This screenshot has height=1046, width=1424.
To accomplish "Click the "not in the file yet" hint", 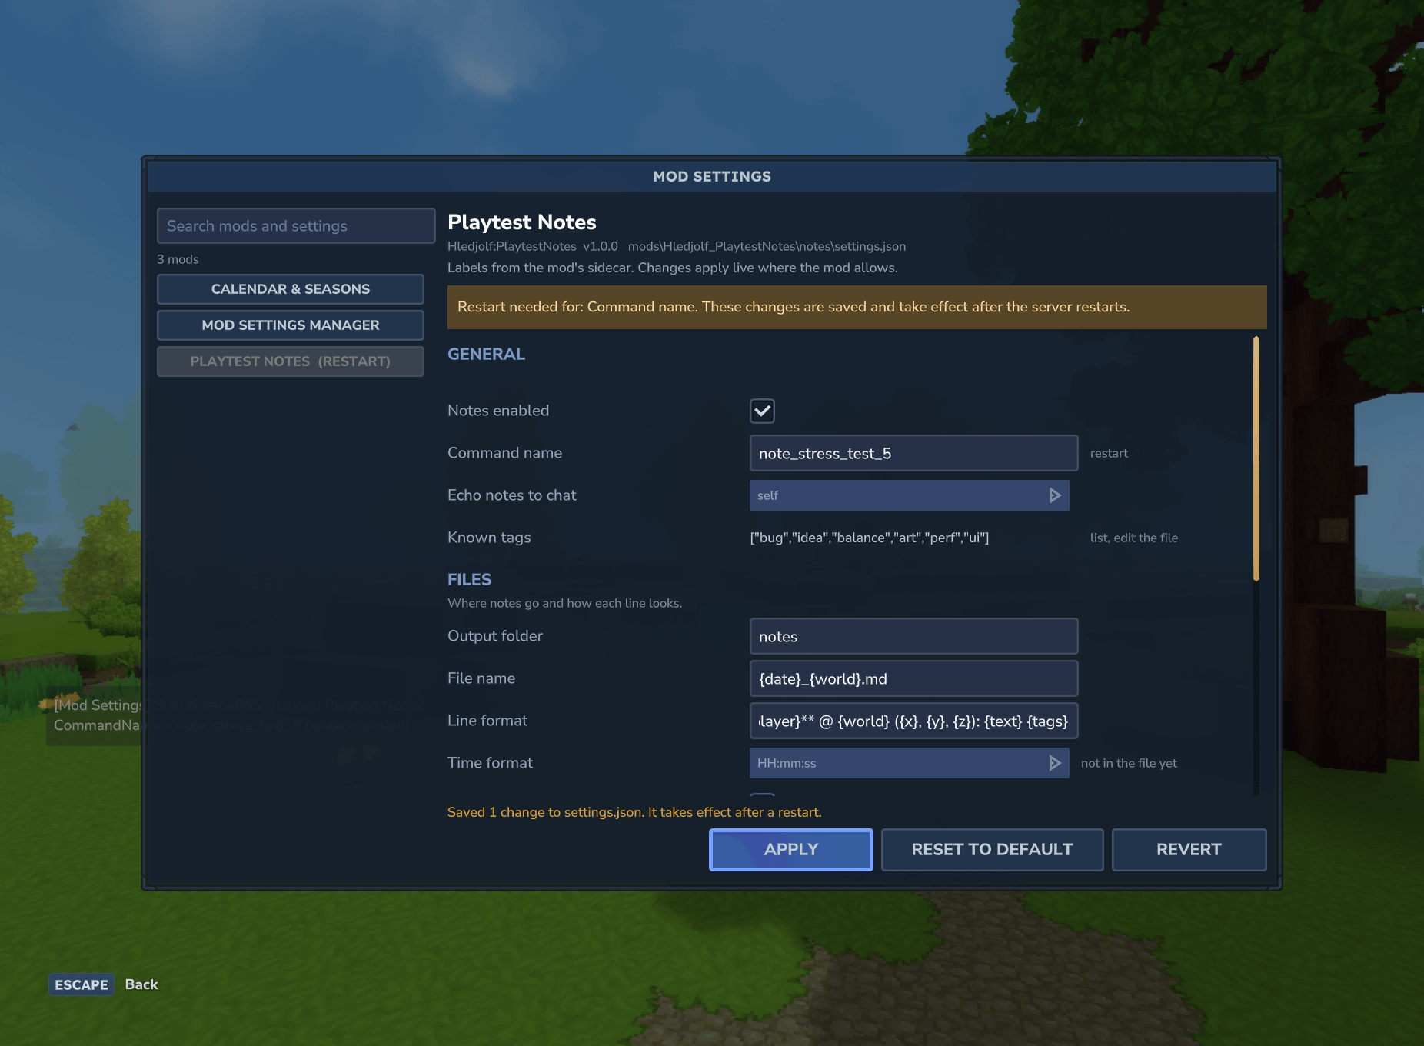I will (x=1129, y=763).
